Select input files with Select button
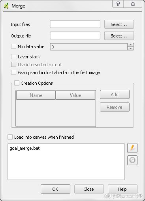The height and width of the screenshot is (201, 145). click(x=119, y=24)
